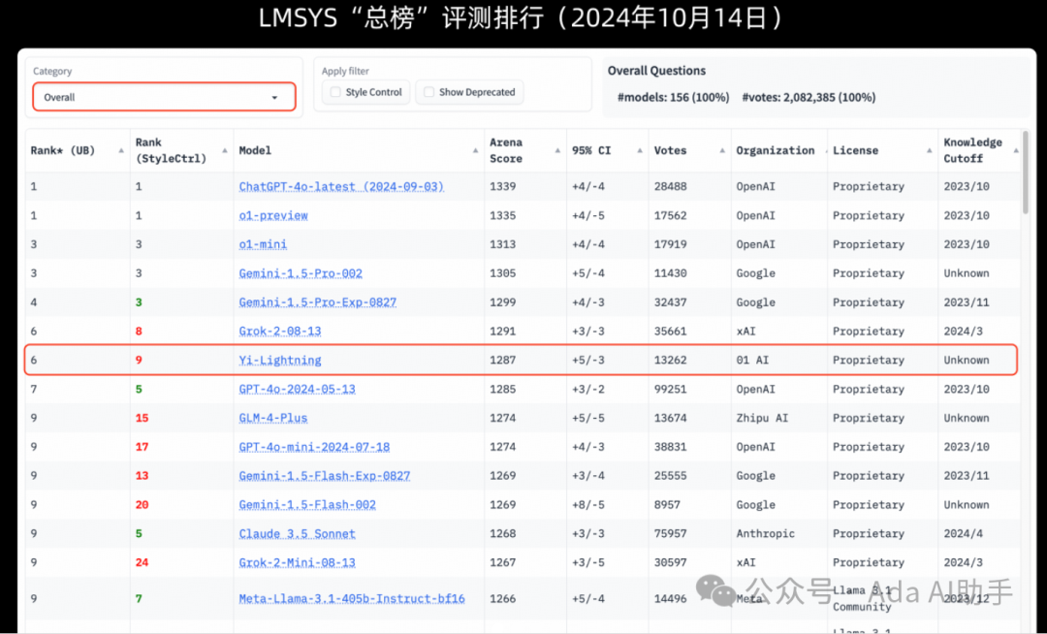Click Arena Score 1339 cell

tap(503, 187)
